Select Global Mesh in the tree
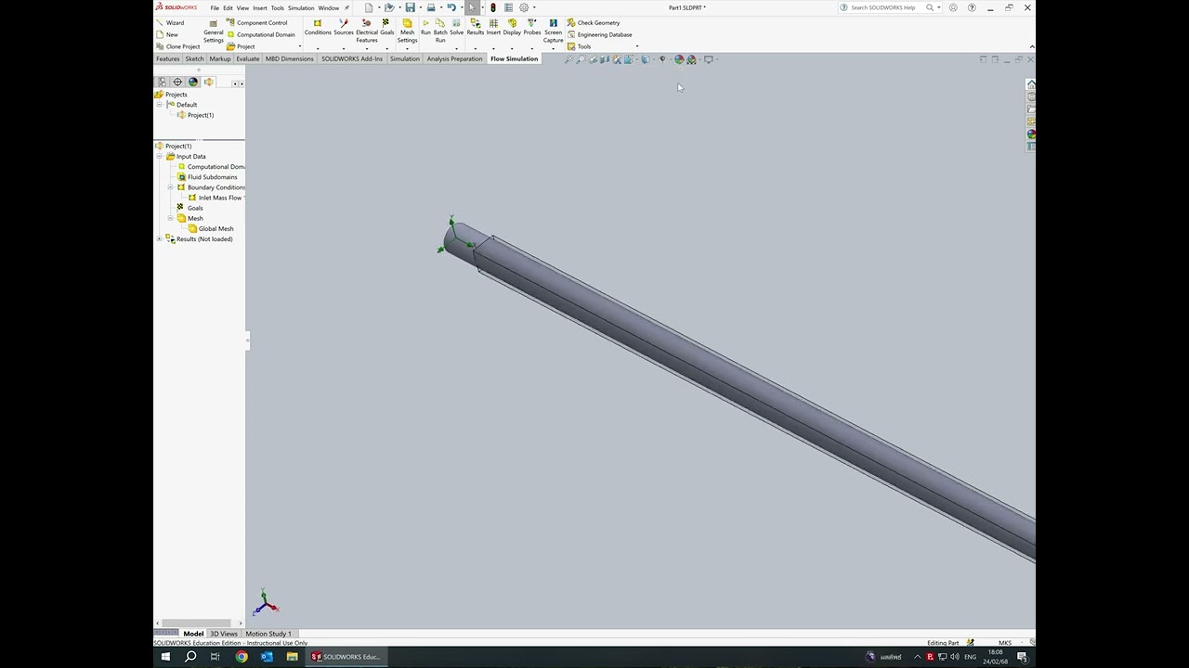The width and height of the screenshot is (1189, 668). pos(211,228)
